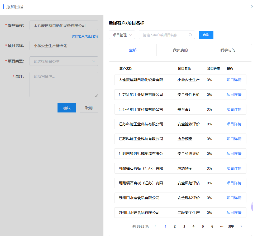Close the 添加日程 dialog with X icon
This screenshot has height=236, width=253.
coord(251,7)
